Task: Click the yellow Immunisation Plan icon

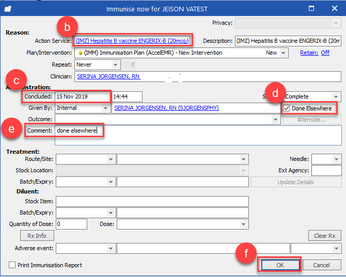Action: [x=81, y=53]
